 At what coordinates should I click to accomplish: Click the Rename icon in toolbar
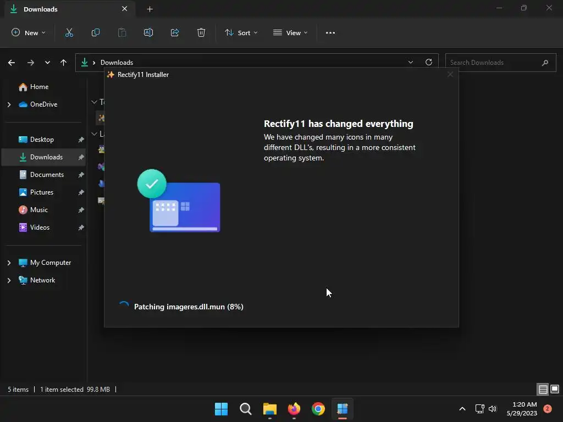tap(148, 32)
